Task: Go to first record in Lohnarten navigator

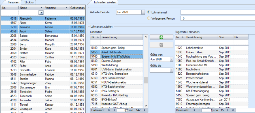Action: coord(109,110)
